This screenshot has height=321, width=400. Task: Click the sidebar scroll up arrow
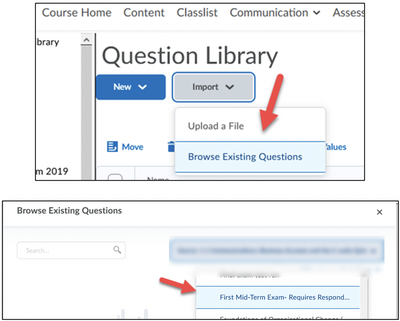coord(86,40)
